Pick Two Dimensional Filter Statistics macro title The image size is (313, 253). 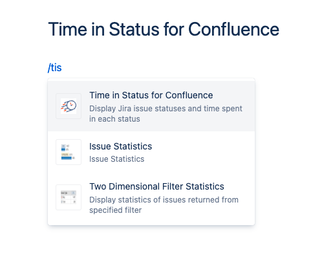[x=156, y=186]
